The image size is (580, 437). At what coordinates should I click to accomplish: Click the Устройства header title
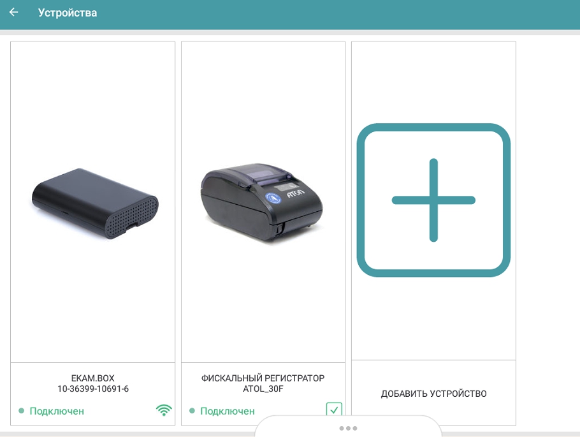click(68, 13)
